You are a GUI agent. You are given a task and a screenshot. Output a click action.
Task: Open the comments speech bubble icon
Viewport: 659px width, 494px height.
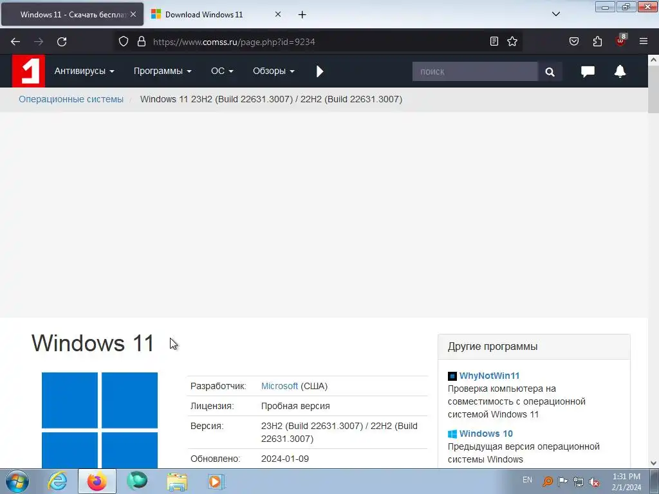coord(588,71)
